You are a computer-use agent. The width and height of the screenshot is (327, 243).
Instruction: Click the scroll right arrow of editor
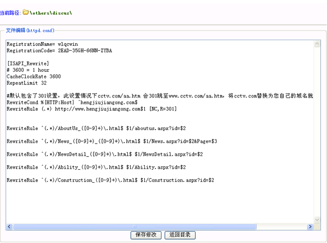point(310,226)
